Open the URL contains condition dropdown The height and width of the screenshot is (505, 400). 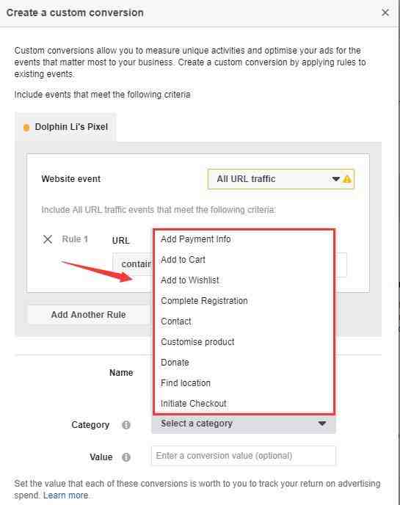pos(133,264)
